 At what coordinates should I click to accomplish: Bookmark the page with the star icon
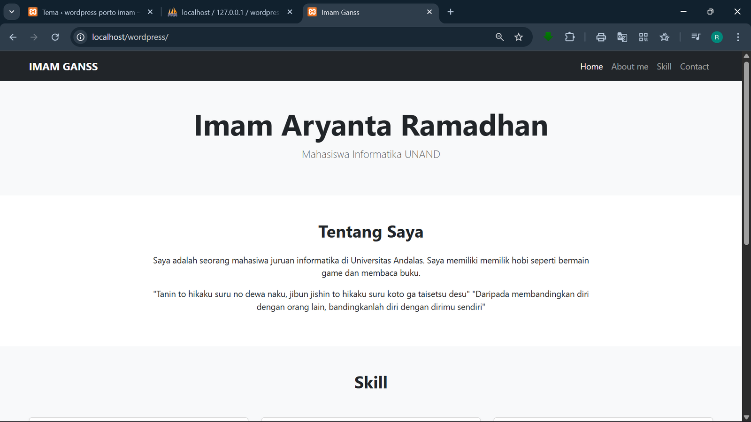[x=519, y=37]
